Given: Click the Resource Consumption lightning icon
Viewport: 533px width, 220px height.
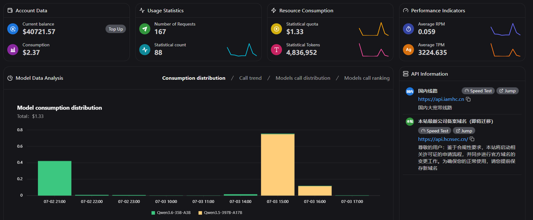Looking at the screenshot, I should [274, 10].
